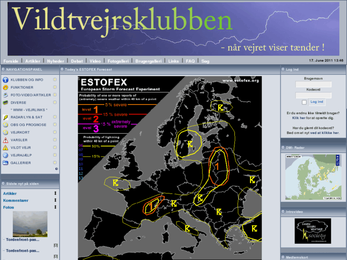Open the second Tordenfront-pas... photo link
Screen dimensions: 347x260
[22, 251]
